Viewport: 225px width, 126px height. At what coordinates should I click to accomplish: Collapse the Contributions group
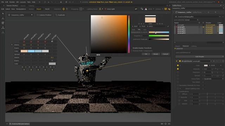(x=178, y=91)
